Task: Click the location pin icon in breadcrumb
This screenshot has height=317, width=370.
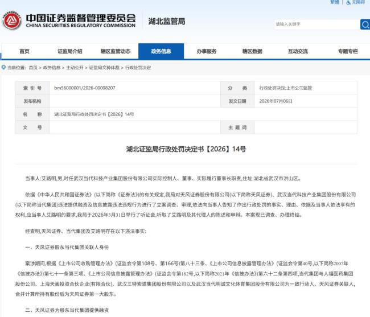Action: pos(3,68)
